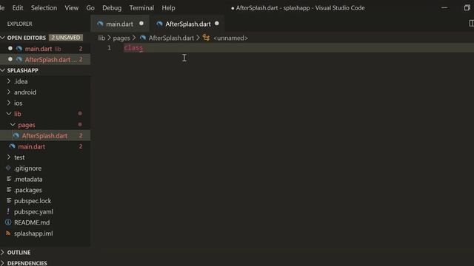Click pages in the breadcrumb path
Image resolution: width=474 pixels, height=266 pixels.
(x=121, y=38)
